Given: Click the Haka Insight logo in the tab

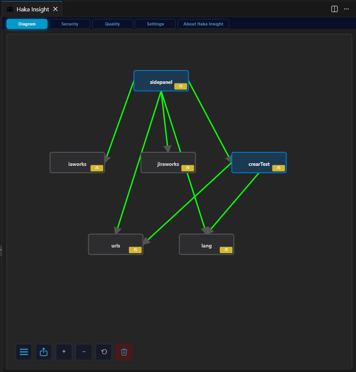Looking at the screenshot, I should pyautogui.click(x=10, y=9).
